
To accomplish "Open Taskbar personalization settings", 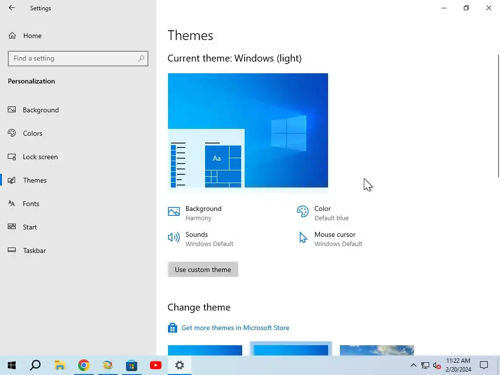I will click(35, 250).
